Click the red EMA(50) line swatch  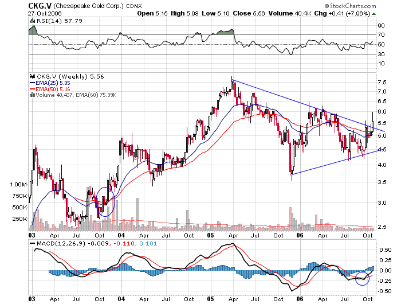(33, 89)
